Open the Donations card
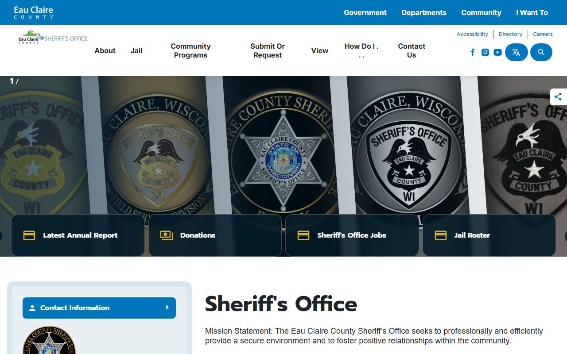Screen dimensions: 567x354 coord(215,235)
